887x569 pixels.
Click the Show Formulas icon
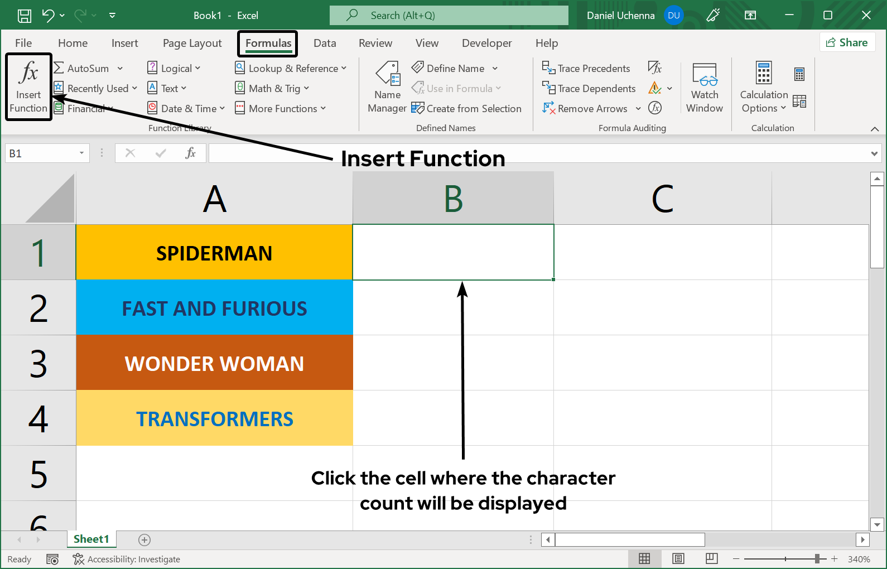(655, 68)
